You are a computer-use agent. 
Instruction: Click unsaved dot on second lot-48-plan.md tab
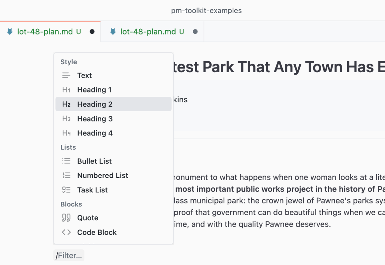(195, 32)
